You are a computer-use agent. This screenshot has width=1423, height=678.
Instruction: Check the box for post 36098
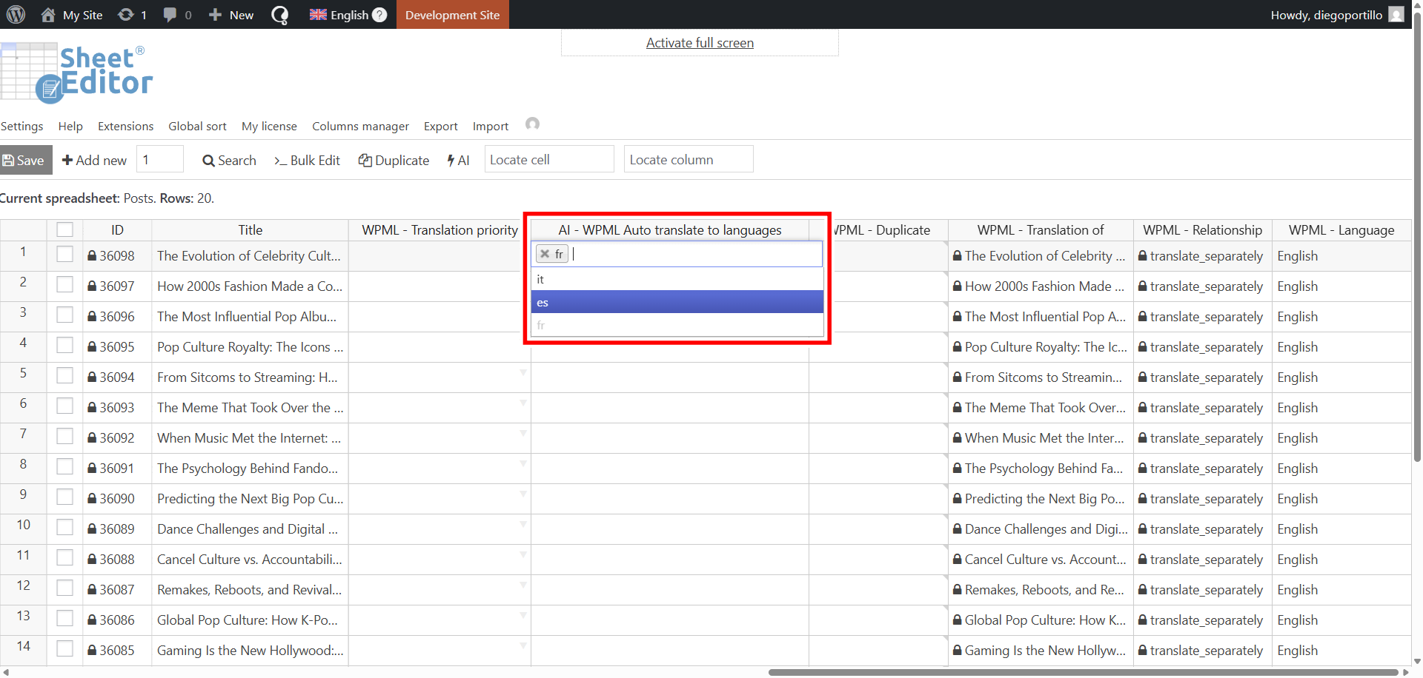(x=65, y=255)
